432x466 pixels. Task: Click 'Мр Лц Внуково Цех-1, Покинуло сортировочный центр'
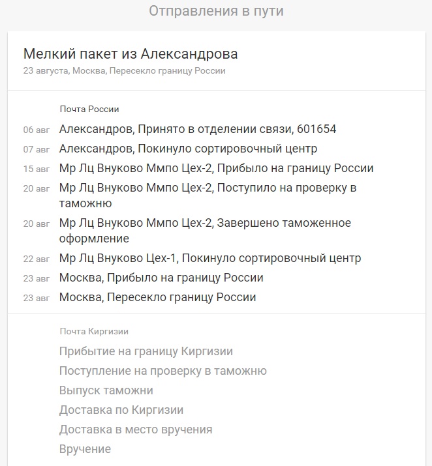click(210, 258)
